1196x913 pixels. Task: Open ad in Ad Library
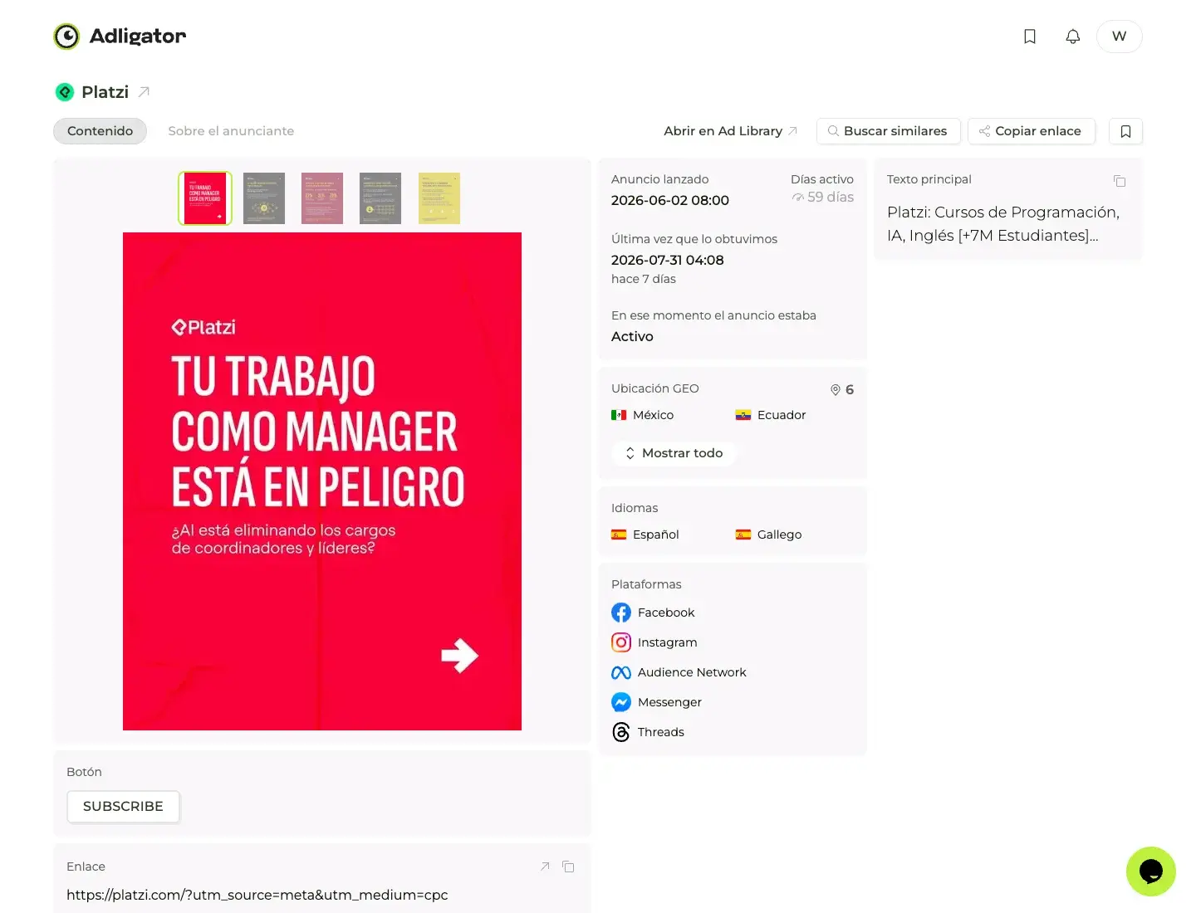coord(730,131)
